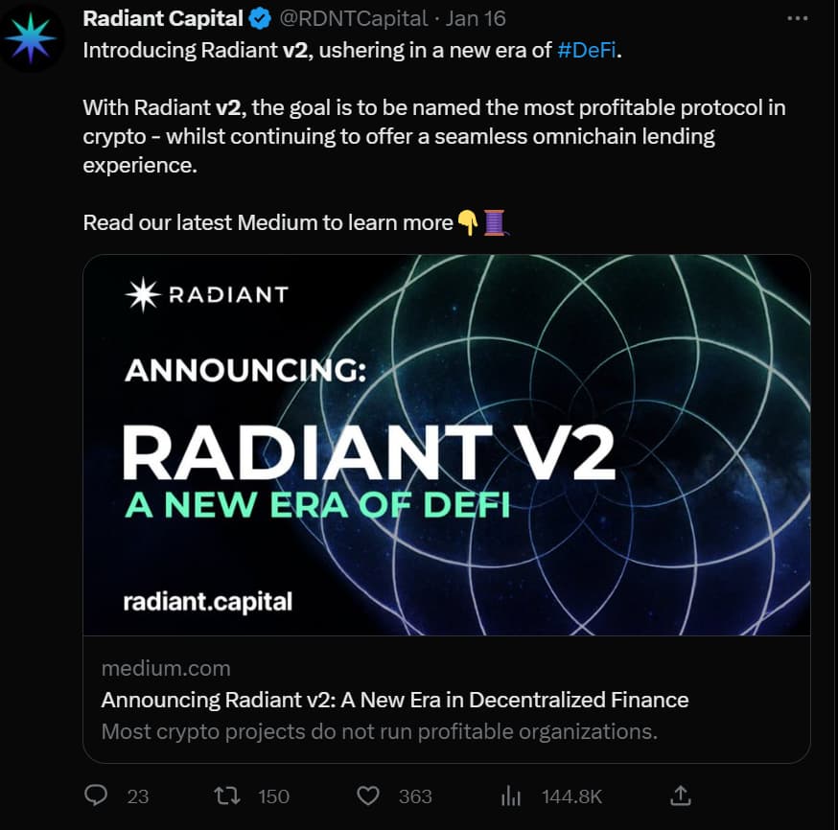The width and height of the screenshot is (838, 830).
Task: Open the Radiant V2 announcement card image
Action: [x=446, y=445]
